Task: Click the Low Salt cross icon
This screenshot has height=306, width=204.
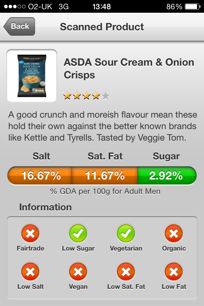Action: [30, 272]
